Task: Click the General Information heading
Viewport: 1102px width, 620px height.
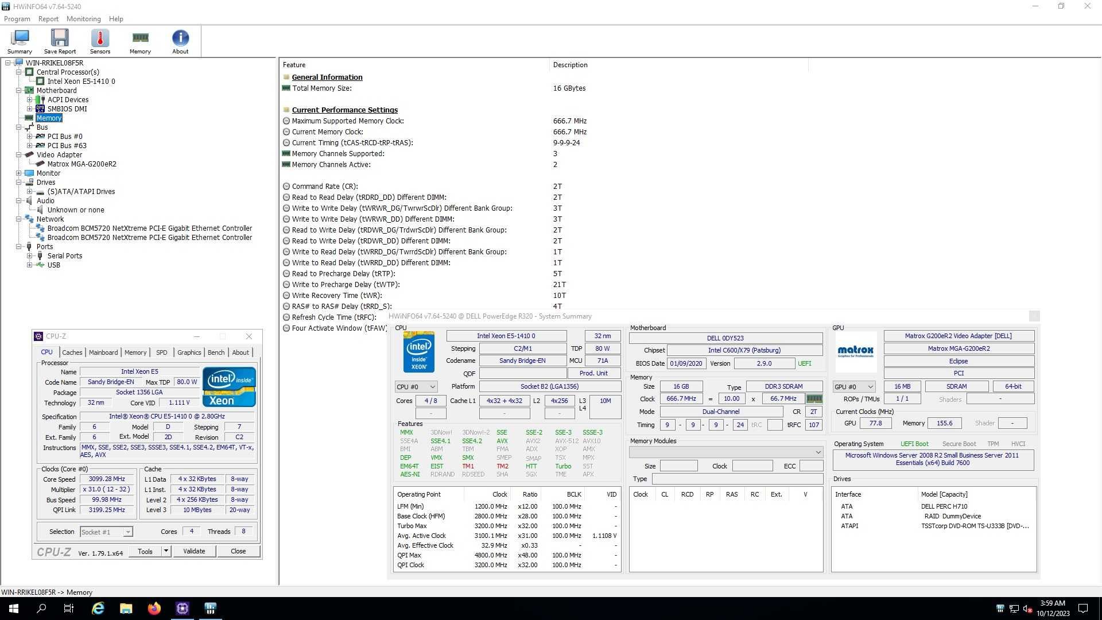Action: click(327, 77)
